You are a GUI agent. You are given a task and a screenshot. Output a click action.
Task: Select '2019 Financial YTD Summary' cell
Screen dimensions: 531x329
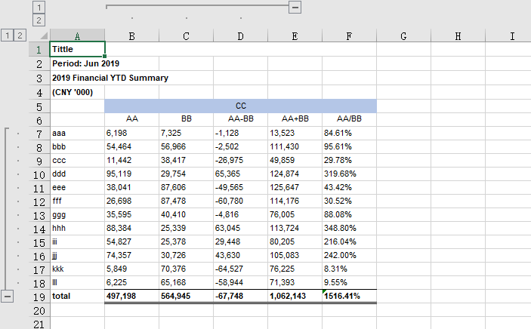(77, 78)
